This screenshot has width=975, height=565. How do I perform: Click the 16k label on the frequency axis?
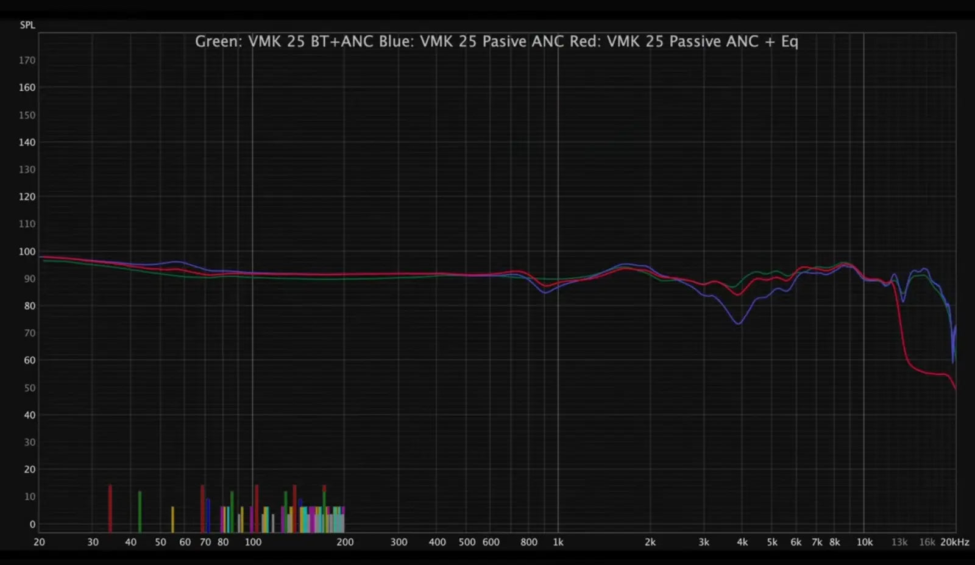pyautogui.click(x=927, y=542)
